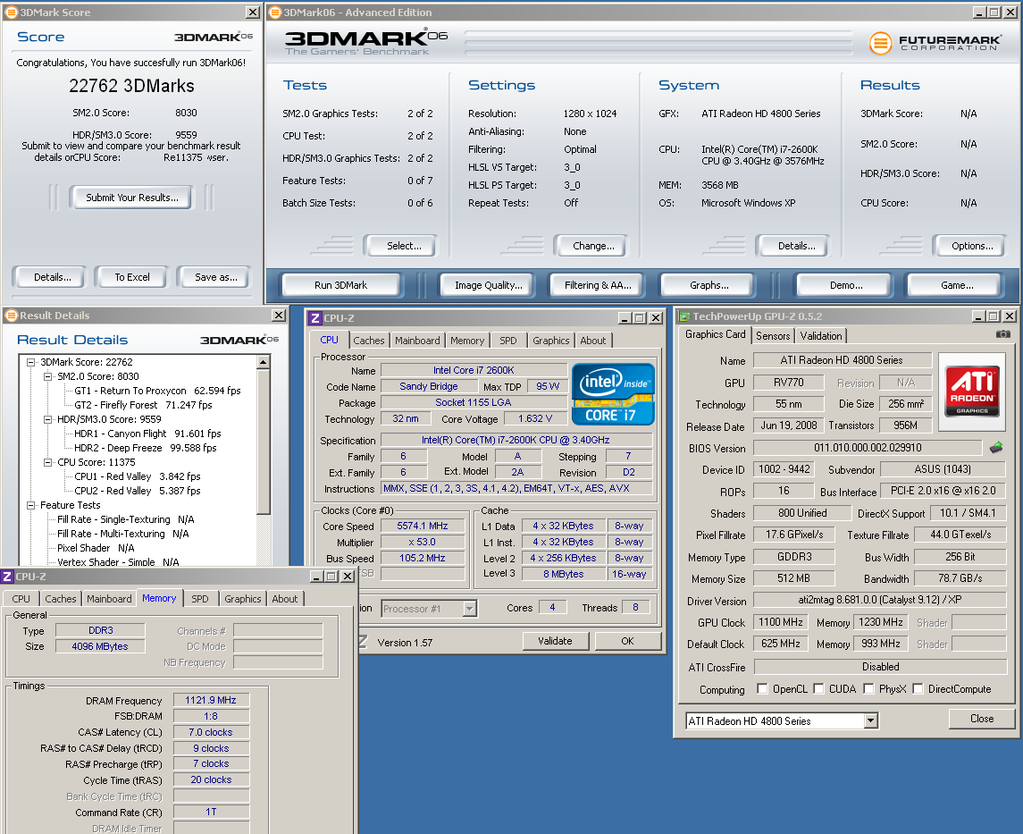Click the GPU-Z screenshot camera icon
The width and height of the screenshot is (1023, 834).
pyautogui.click(x=1002, y=334)
